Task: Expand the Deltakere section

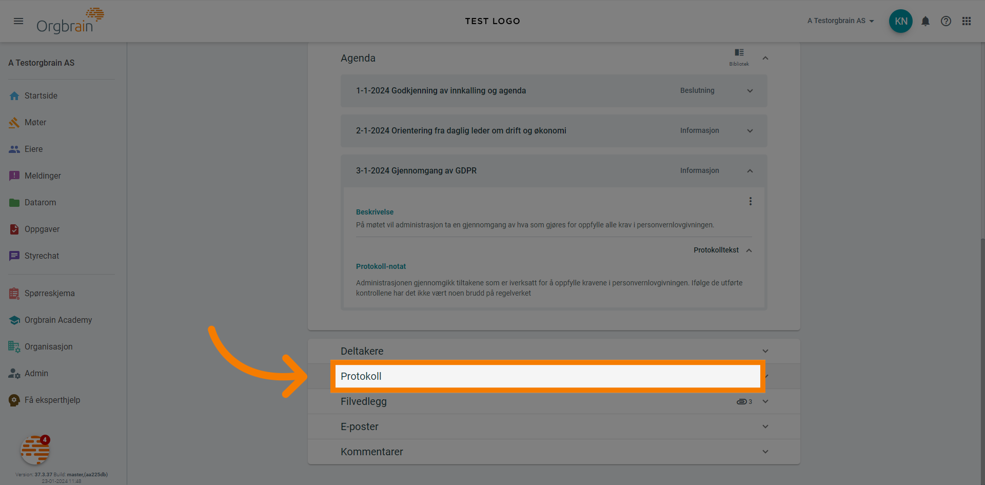Action: pyautogui.click(x=765, y=351)
